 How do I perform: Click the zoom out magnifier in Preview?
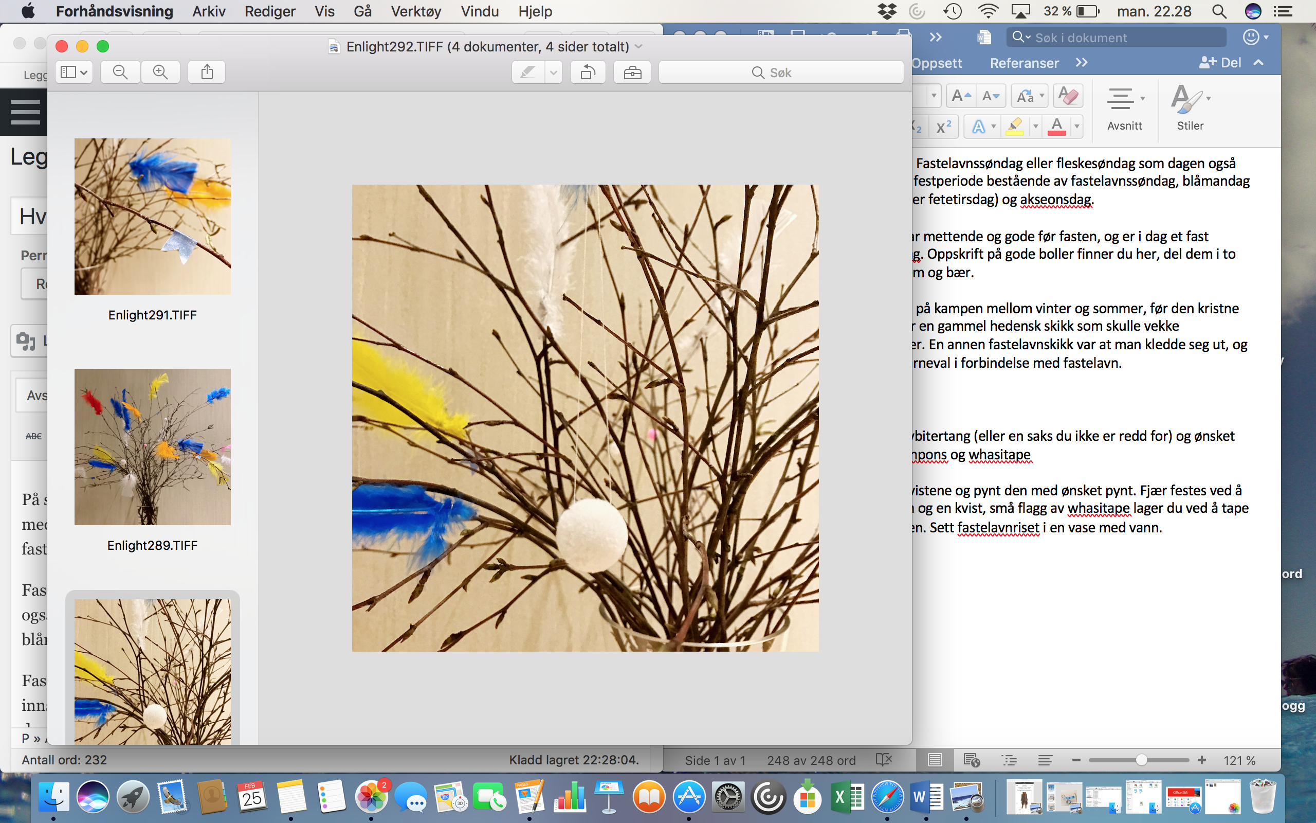[x=120, y=72]
